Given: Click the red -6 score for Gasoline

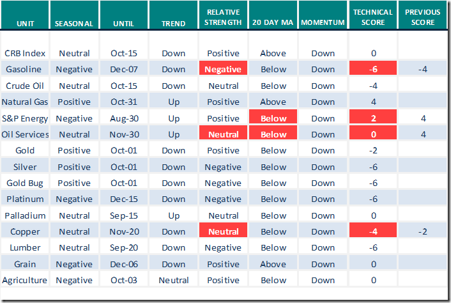Looking at the screenshot, I should point(373,69).
